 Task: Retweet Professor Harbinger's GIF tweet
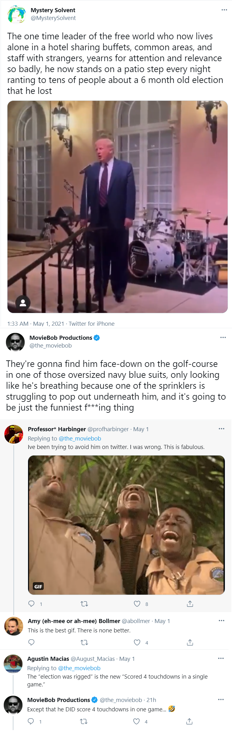(84, 604)
